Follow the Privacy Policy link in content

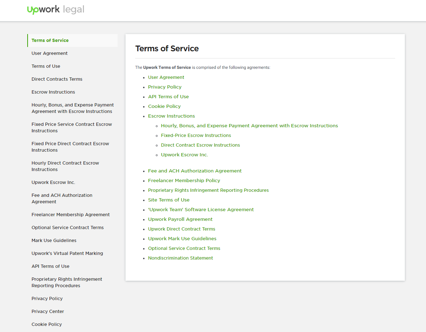click(165, 87)
